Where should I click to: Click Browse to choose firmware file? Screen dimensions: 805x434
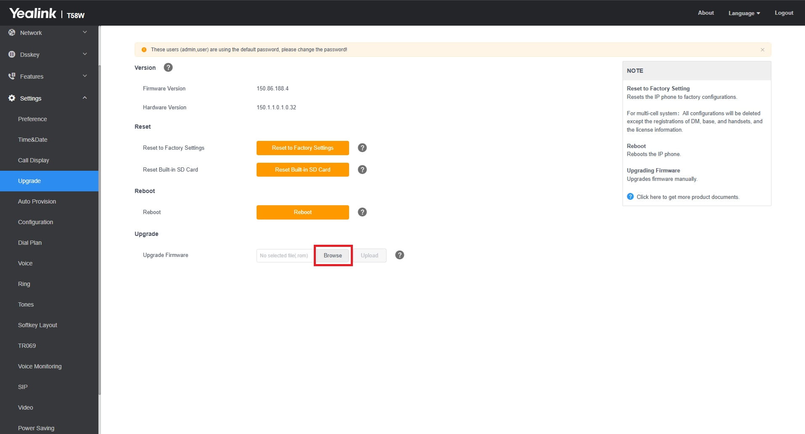(x=333, y=255)
